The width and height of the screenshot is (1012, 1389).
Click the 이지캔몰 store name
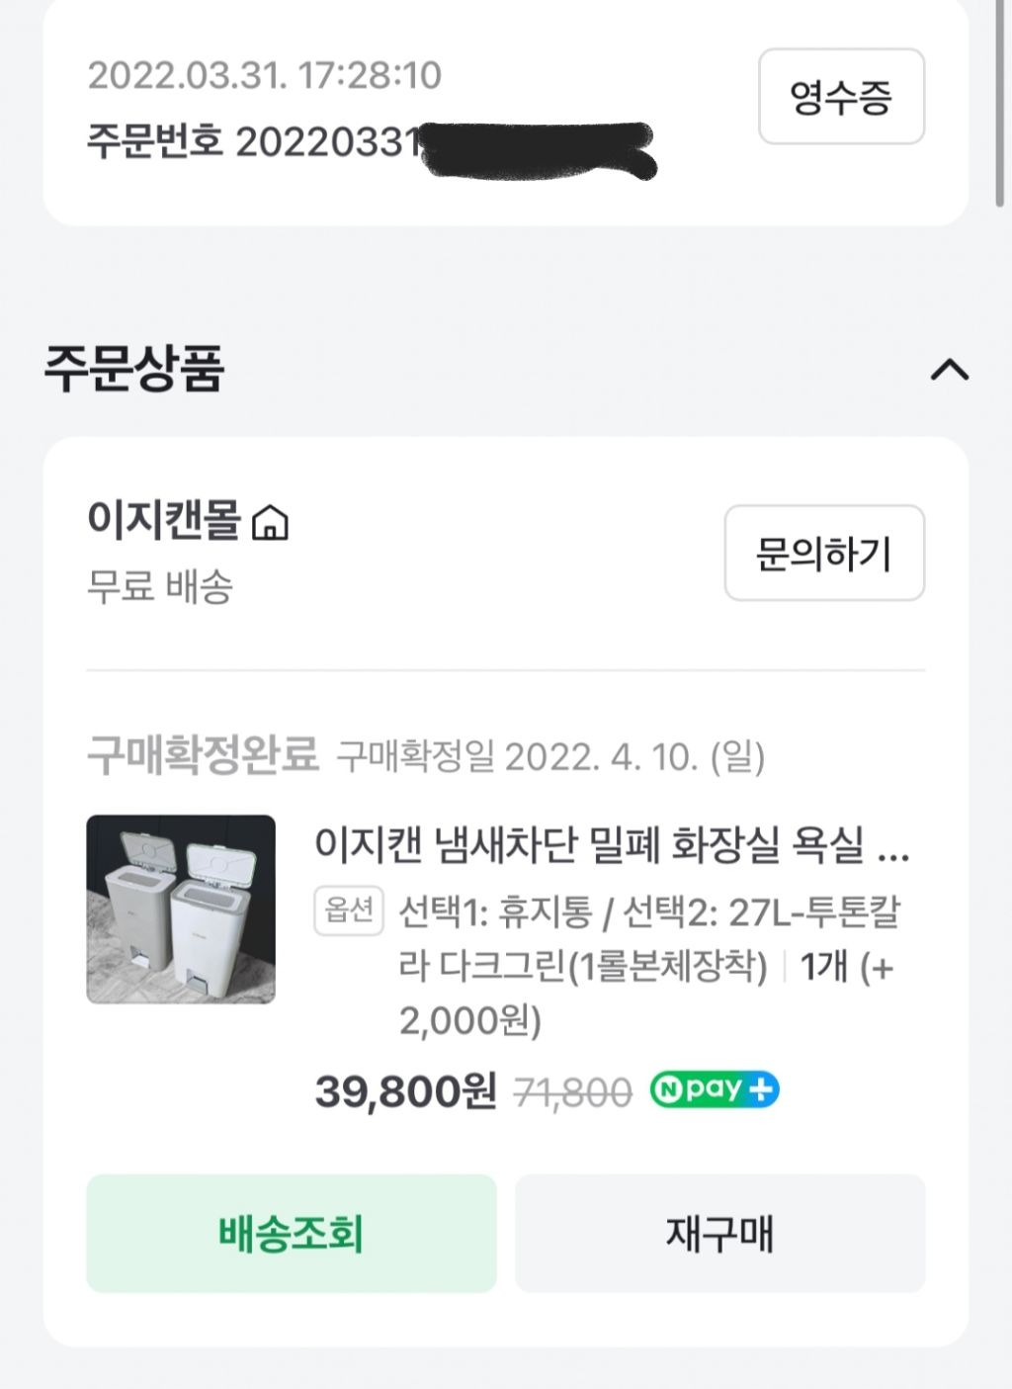pyautogui.click(x=164, y=519)
